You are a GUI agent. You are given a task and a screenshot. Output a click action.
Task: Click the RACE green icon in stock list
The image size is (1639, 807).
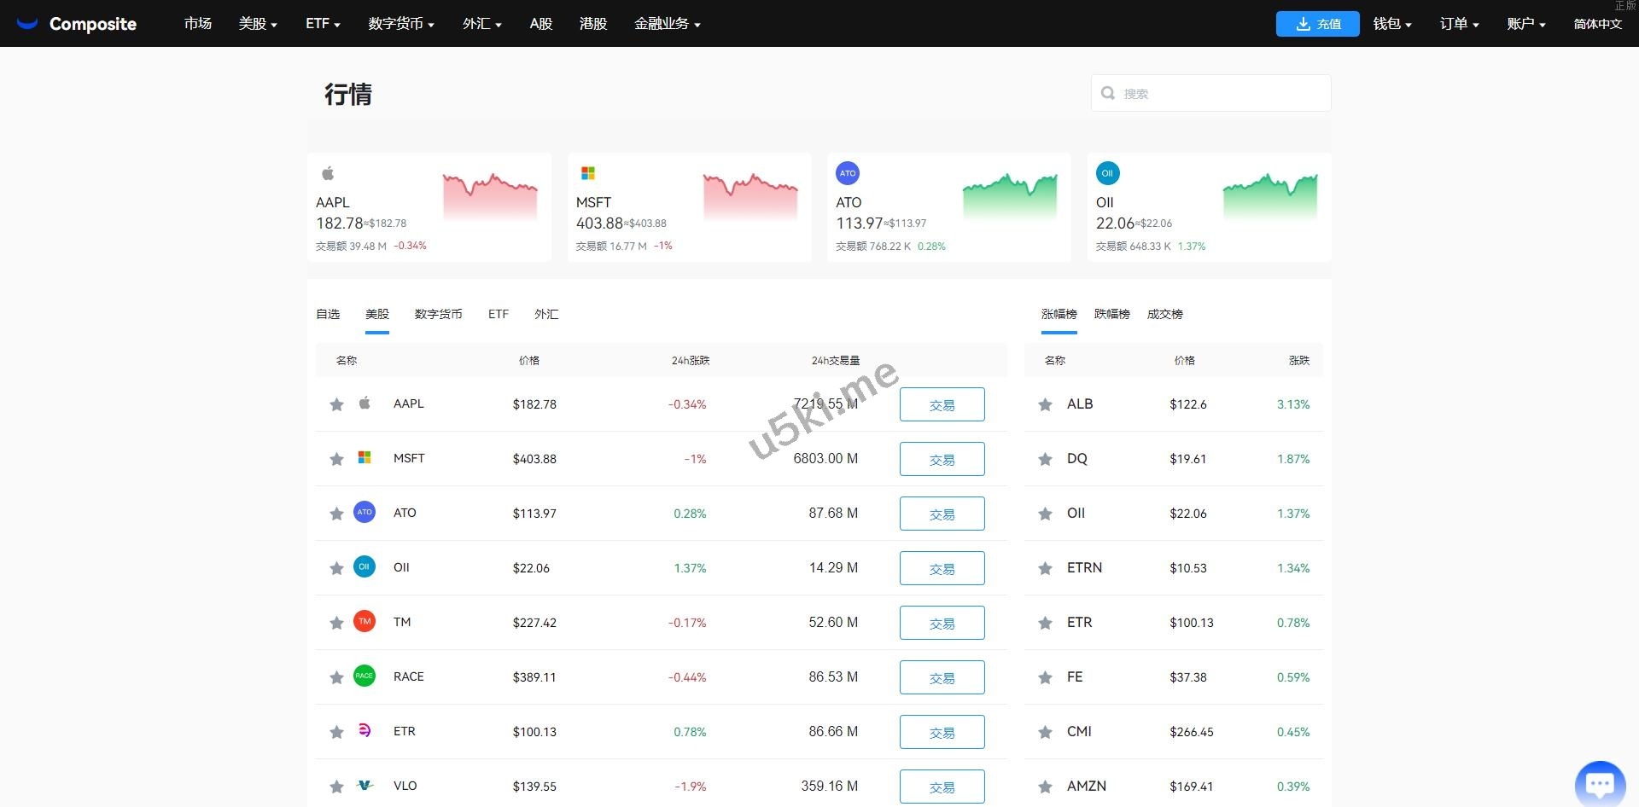click(365, 676)
